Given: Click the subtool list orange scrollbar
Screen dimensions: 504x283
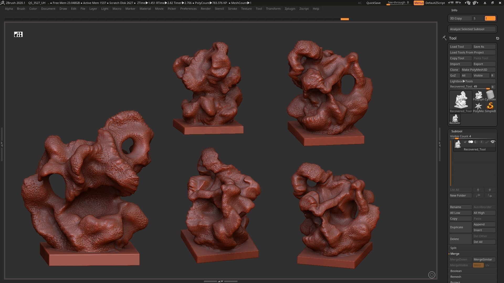Looking at the screenshot, I should (x=451, y=163).
